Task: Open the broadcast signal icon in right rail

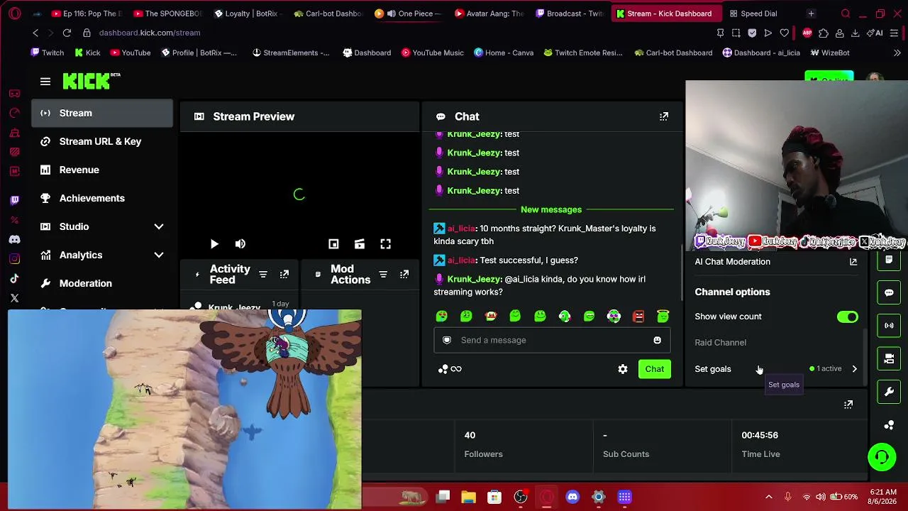Action: click(889, 326)
